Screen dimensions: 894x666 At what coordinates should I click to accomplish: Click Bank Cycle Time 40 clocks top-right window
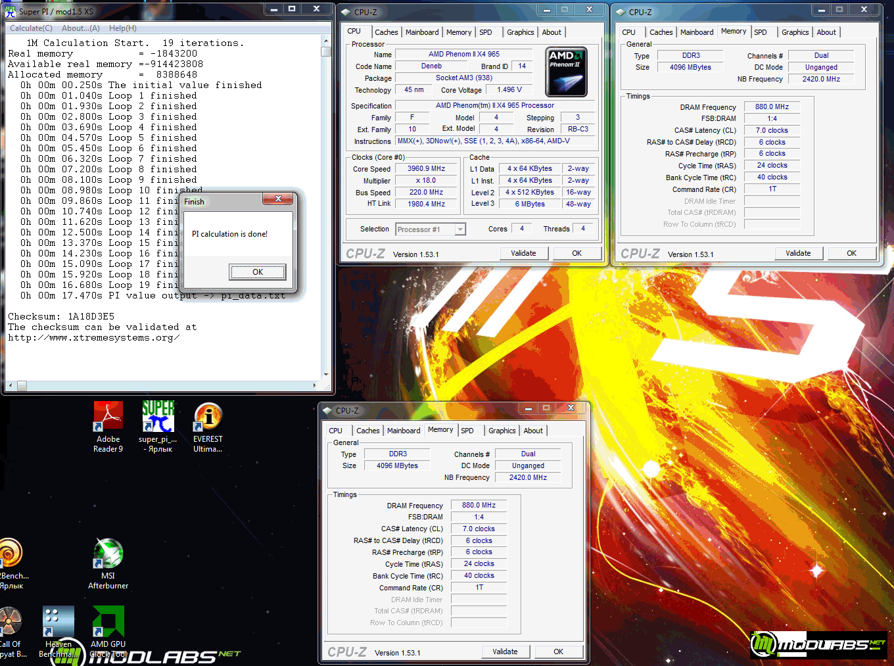point(772,178)
